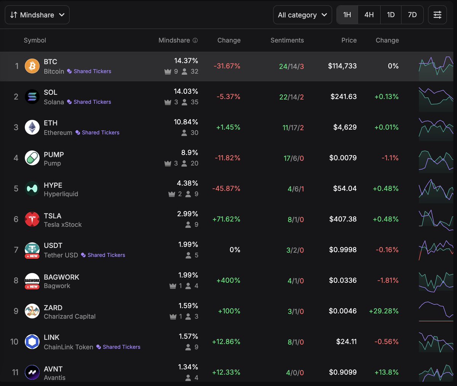Switch to the 4H timeframe tab
Image resolution: width=457 pixels, height=386 pixels.
click(x=369, y=15)
